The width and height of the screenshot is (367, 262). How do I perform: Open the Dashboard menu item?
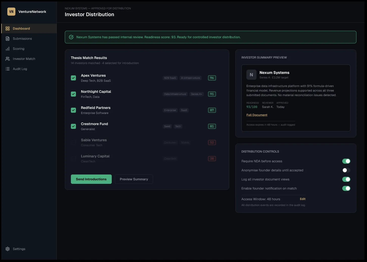click(29, 28)
